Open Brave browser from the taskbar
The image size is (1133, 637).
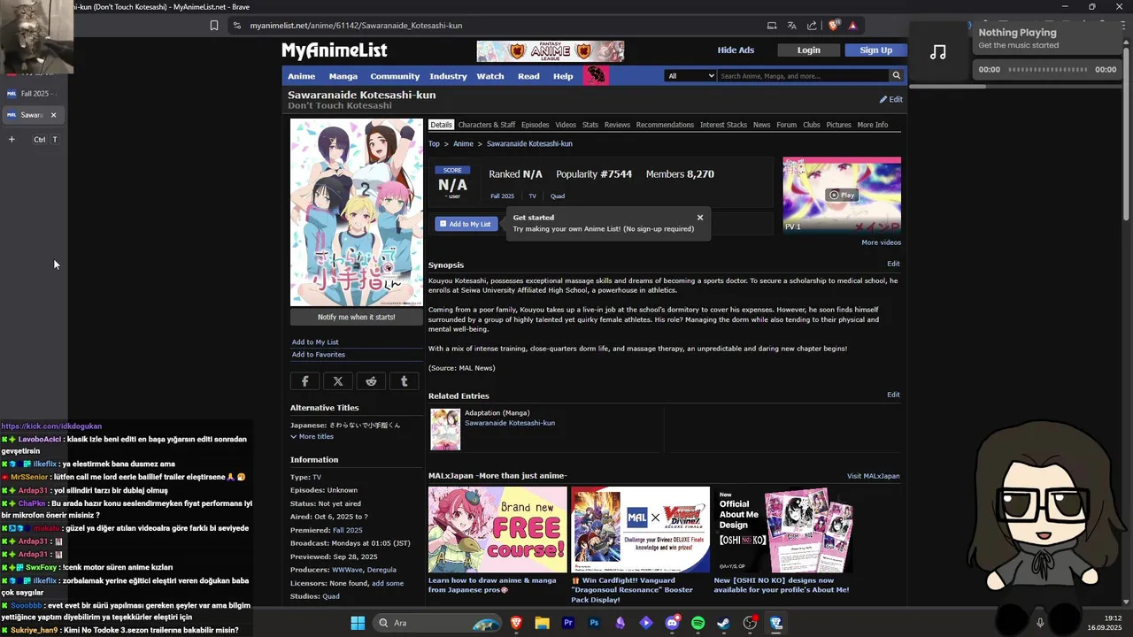[x=516, y=623]
